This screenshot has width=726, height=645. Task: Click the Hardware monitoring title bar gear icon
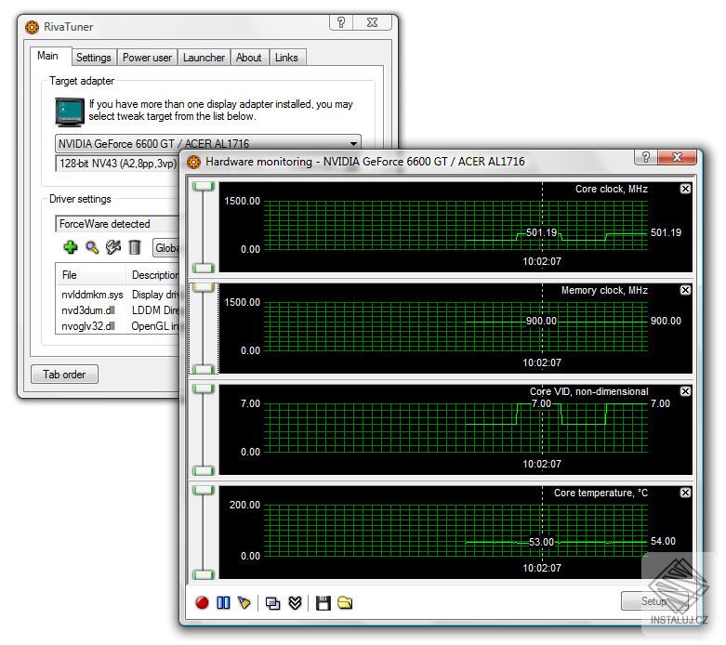[194, 162]
